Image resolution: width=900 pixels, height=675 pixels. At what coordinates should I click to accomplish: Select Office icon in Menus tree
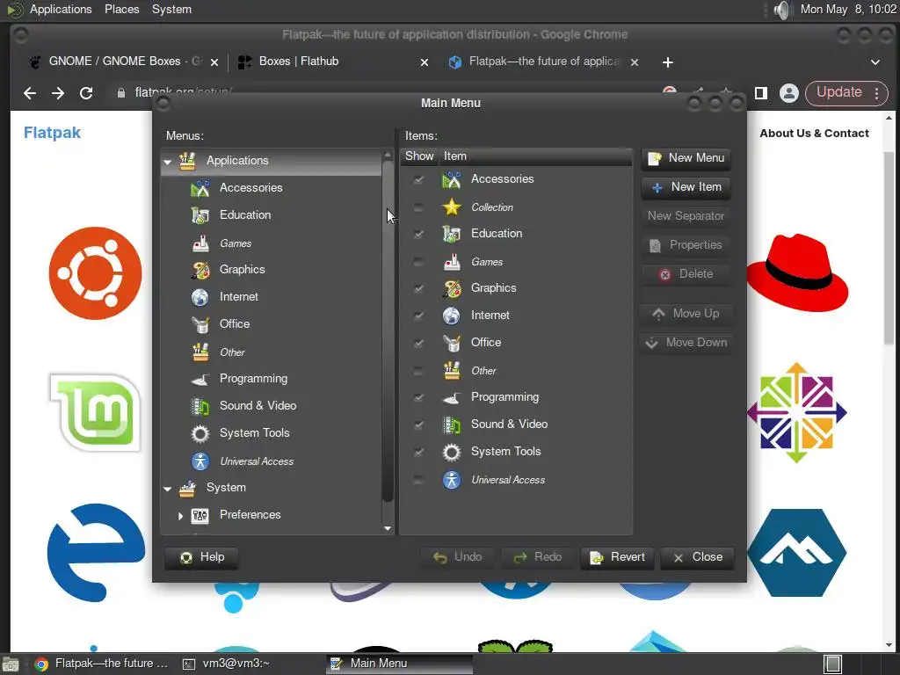point(200,324)
